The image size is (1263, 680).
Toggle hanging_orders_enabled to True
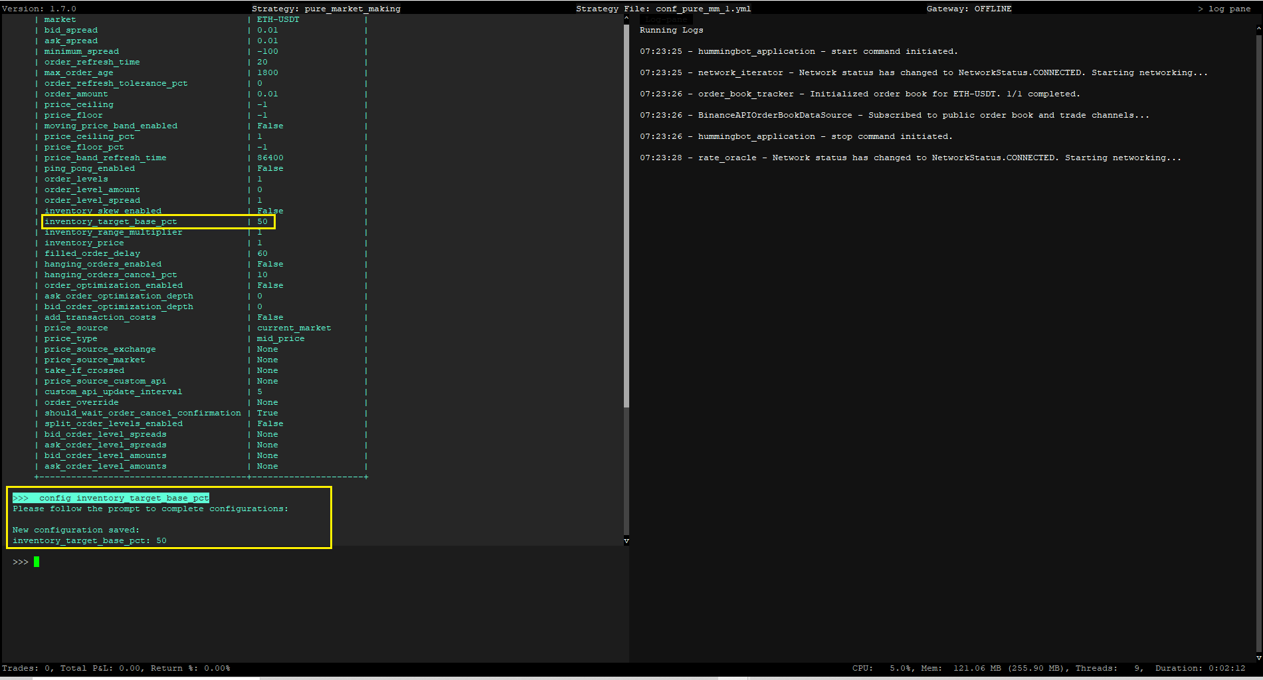pos(270,263)
